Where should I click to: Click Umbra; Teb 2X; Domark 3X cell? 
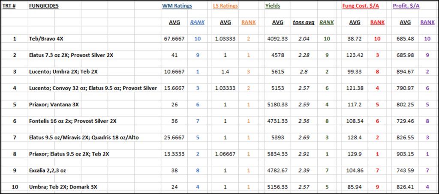tap(63, 187)
